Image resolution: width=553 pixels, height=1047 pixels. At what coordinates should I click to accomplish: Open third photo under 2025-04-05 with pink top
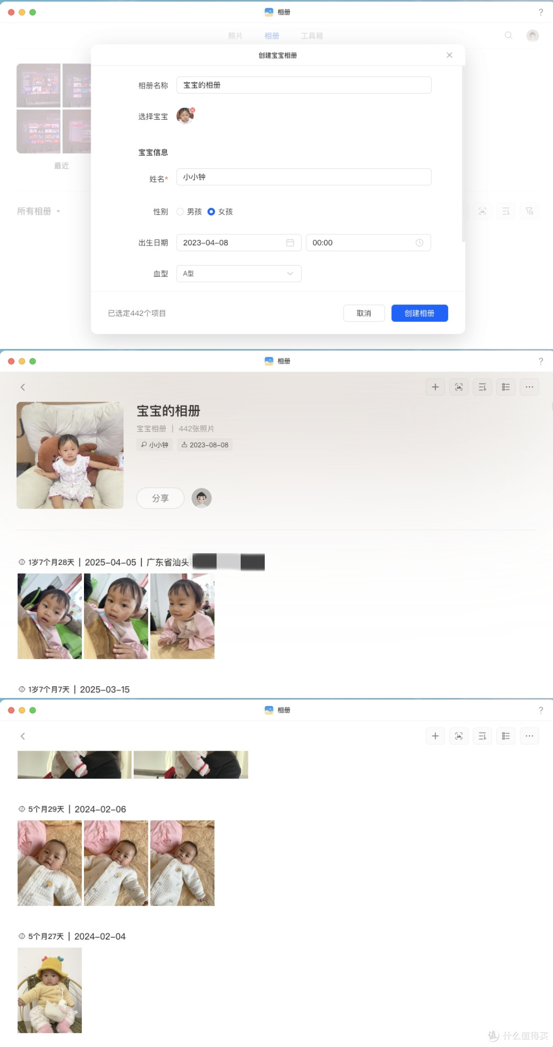click(182, 616)
